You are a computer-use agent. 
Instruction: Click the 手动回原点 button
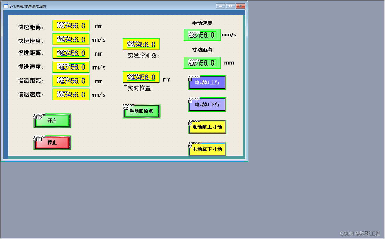[x=141, y=111]
